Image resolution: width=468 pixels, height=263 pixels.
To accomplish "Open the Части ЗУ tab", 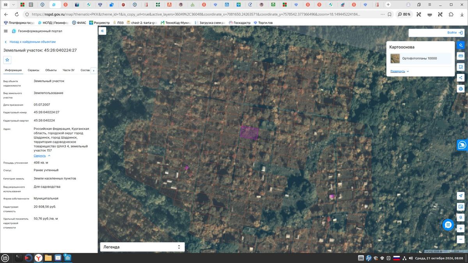I will [x=69, y=70].
